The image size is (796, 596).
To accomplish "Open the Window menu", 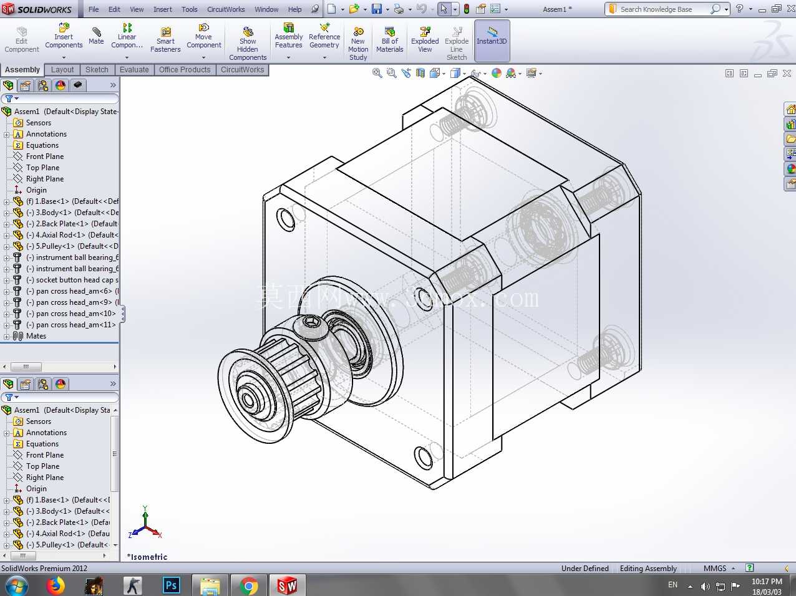I will (266, 9).
